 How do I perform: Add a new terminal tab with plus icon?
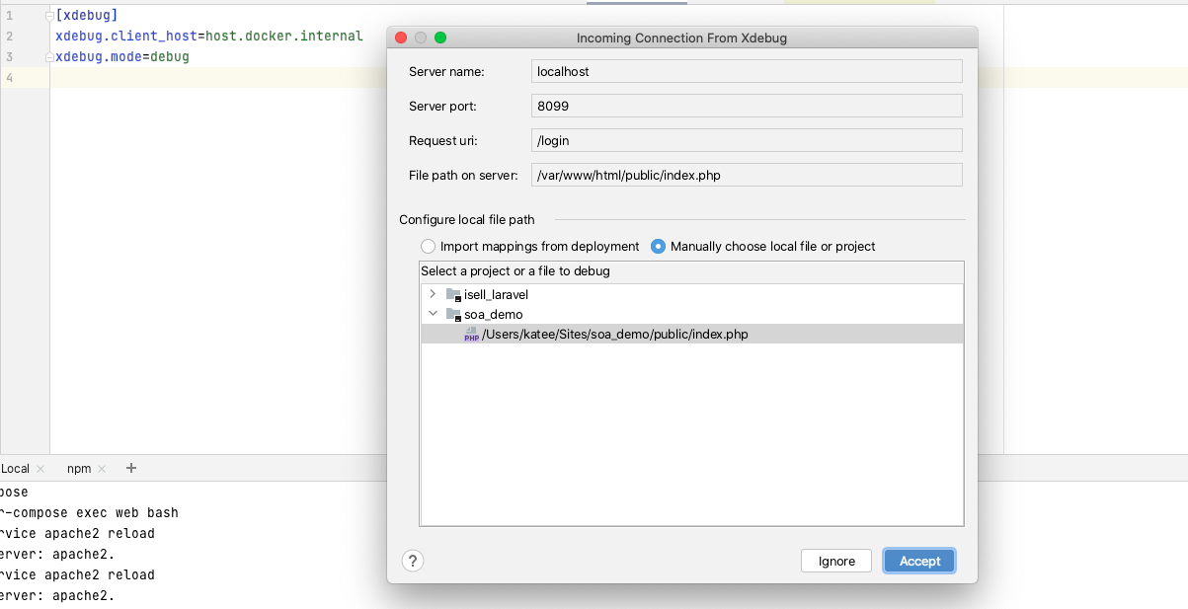coord(131,468)
